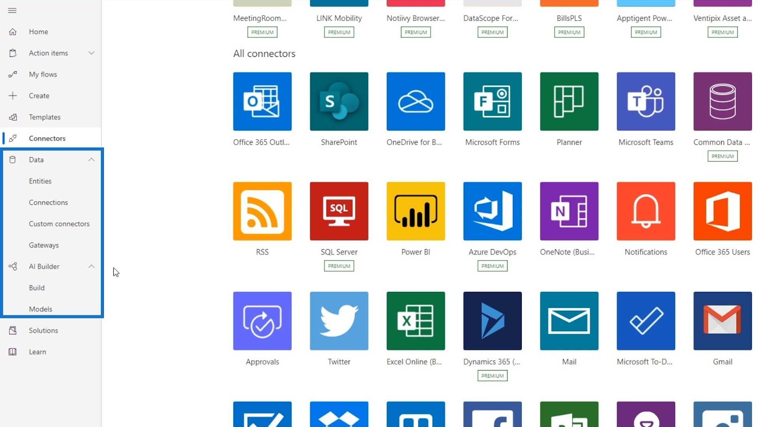Click the MeetingRoom connector label
This screenshot has width=759, height=427.
(x=260, y=18)
